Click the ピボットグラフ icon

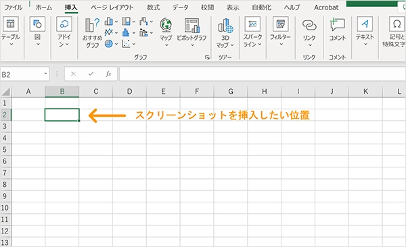point(191,26)
